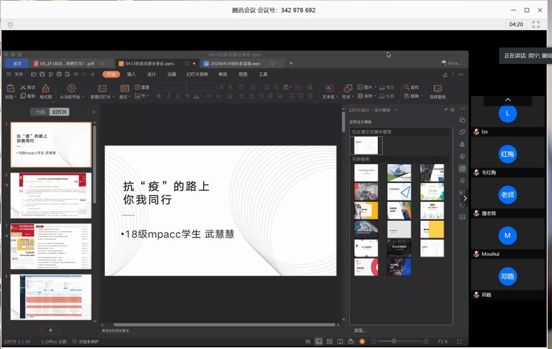552x349 pixels.
Task: Click the Paste (粘贴) icon
Action: tap(10, 88)
